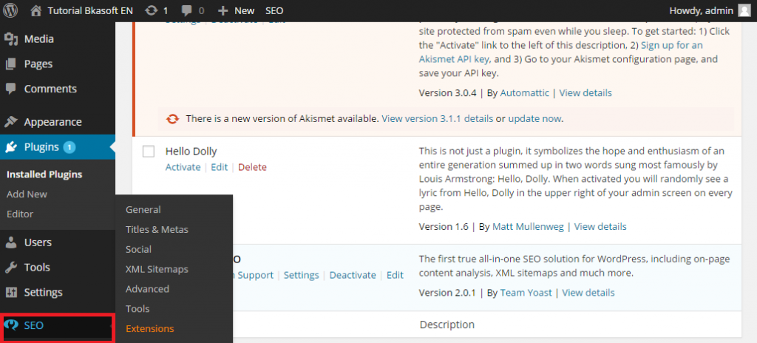757x343 pixels.
Task: Activate the Hello Dolly plugin
Action: (183, 167)
